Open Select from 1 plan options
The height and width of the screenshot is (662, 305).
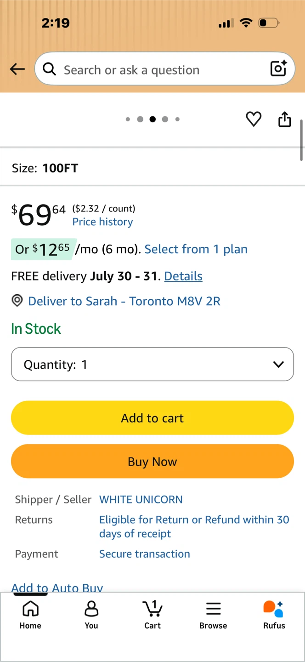tap(196, 249)
